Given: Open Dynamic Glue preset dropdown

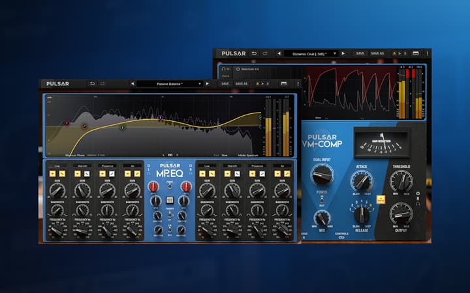Looking at the screenshot, I should tap(311, 54).
